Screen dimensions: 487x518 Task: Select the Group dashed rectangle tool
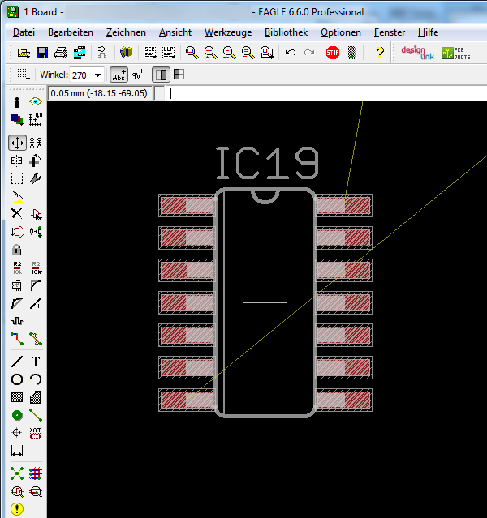point(17,178)
